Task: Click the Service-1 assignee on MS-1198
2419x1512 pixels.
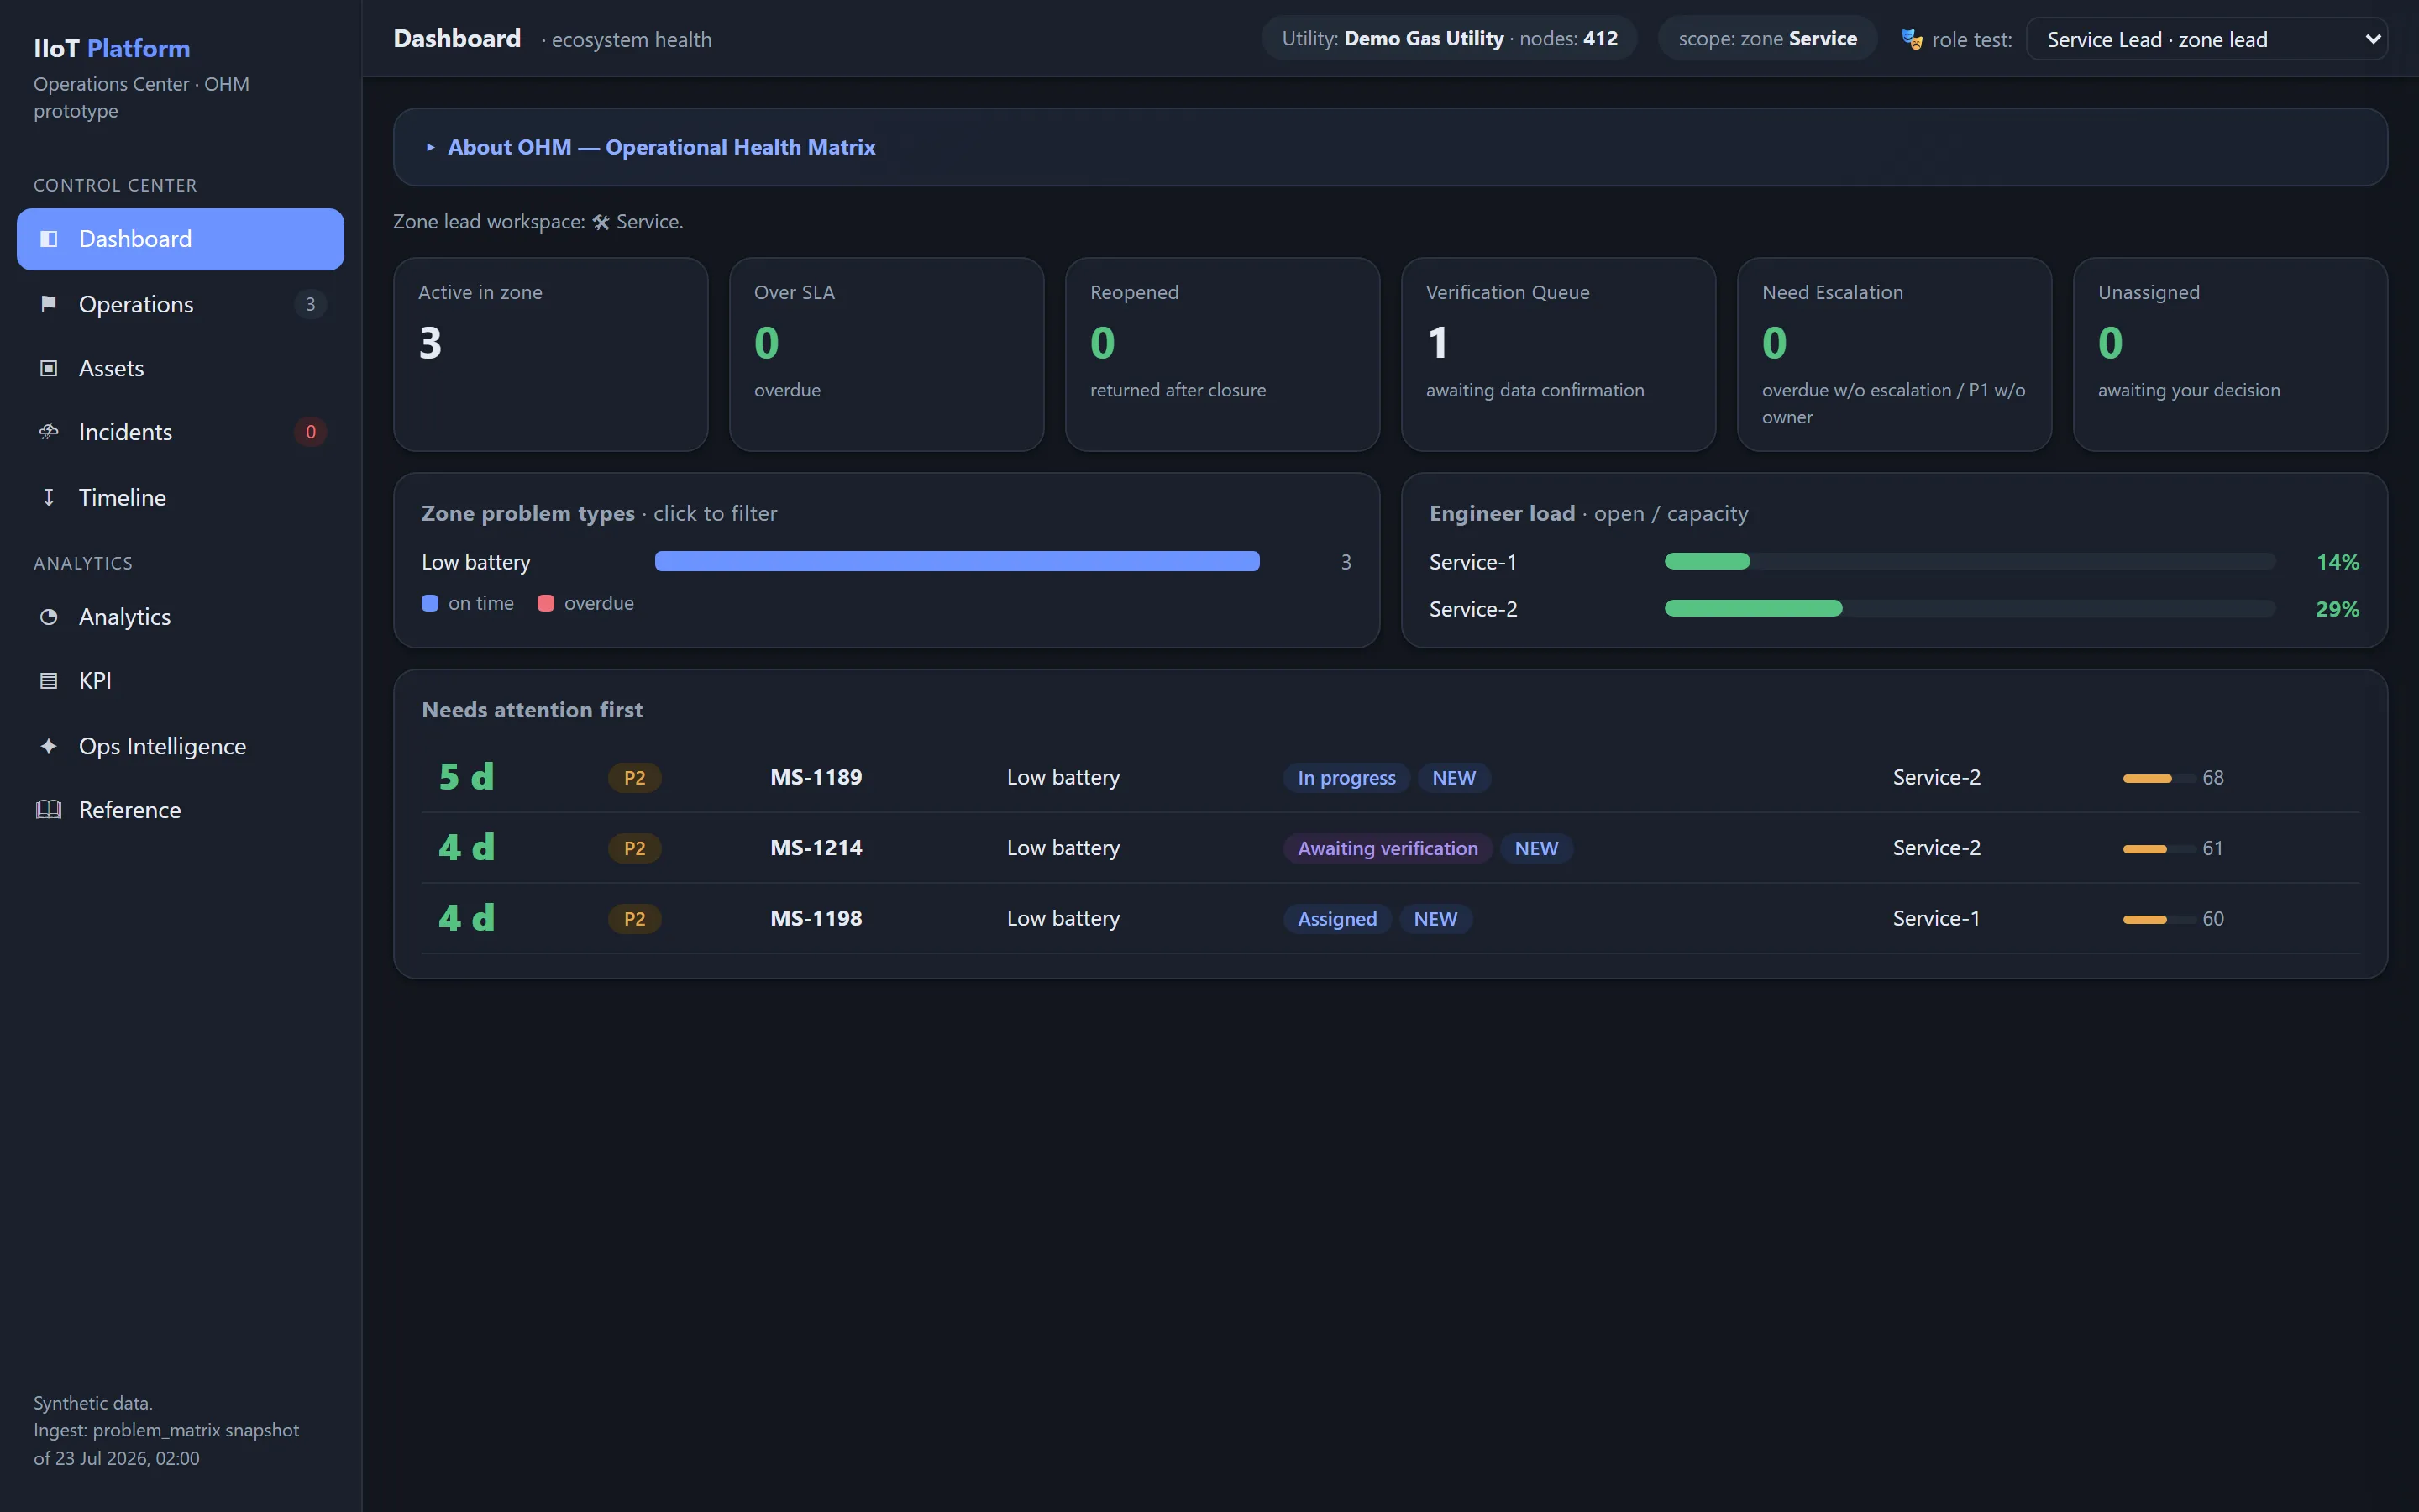Action: point(1936,918)
